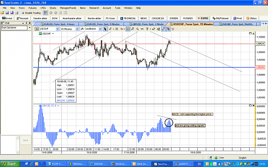268x167 pixels.
Task: Click in the chat message input box
Action: (x=8, y=144)
